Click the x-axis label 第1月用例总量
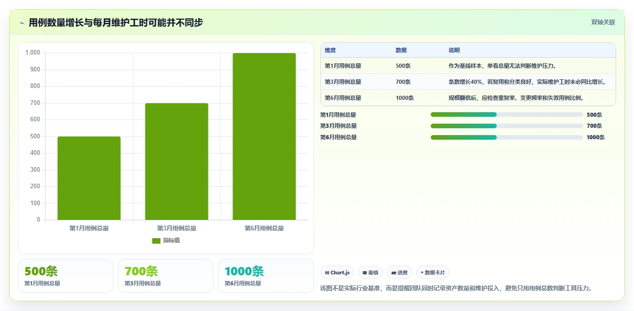634x311 pixels. 89,228
